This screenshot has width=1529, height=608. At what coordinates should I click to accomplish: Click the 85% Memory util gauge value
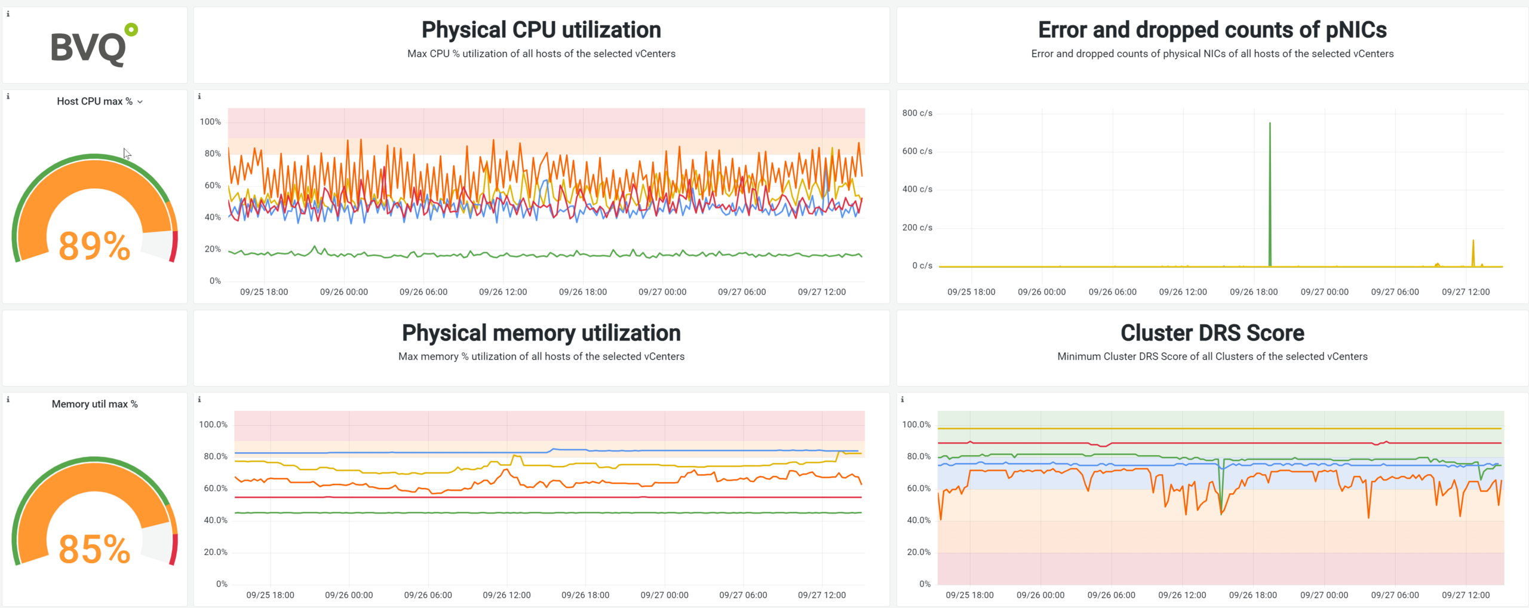pyautogui.click(x=94, y=549)
